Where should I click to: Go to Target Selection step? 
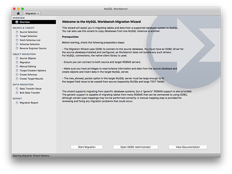tap(28, 36)
